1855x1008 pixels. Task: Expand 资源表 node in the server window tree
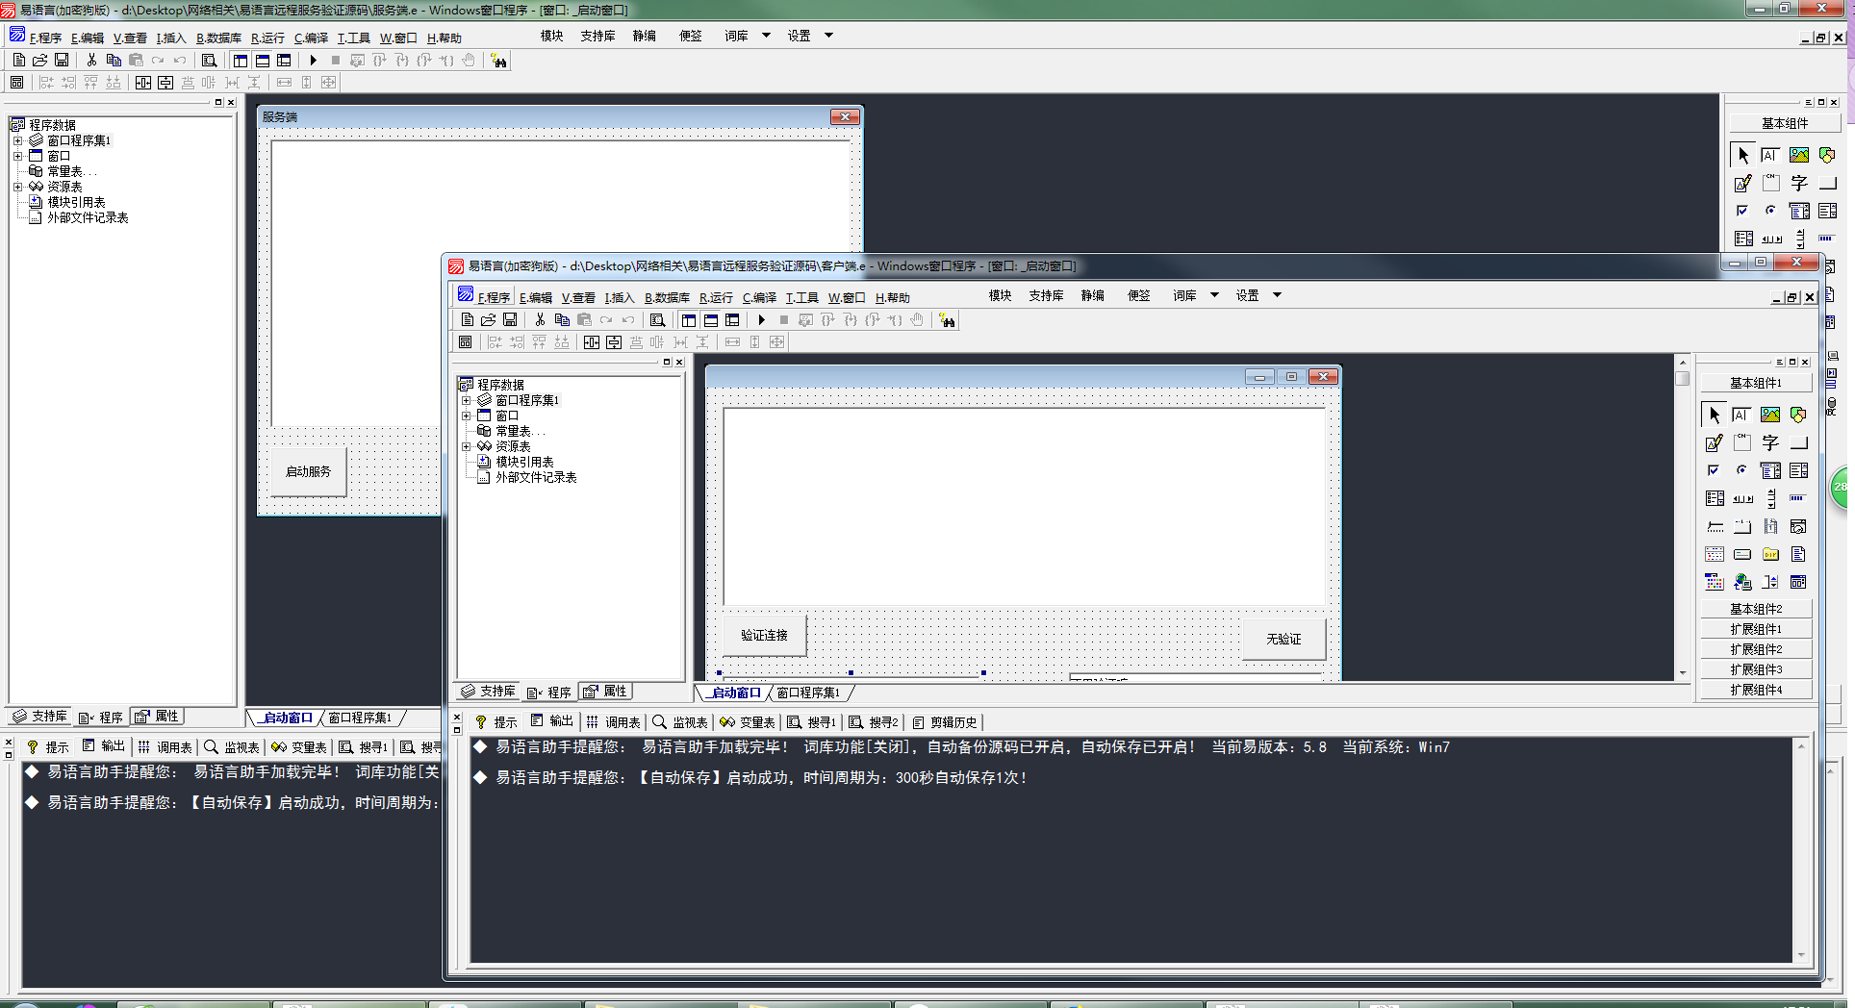pyautogui.click(x=18, y=187)
